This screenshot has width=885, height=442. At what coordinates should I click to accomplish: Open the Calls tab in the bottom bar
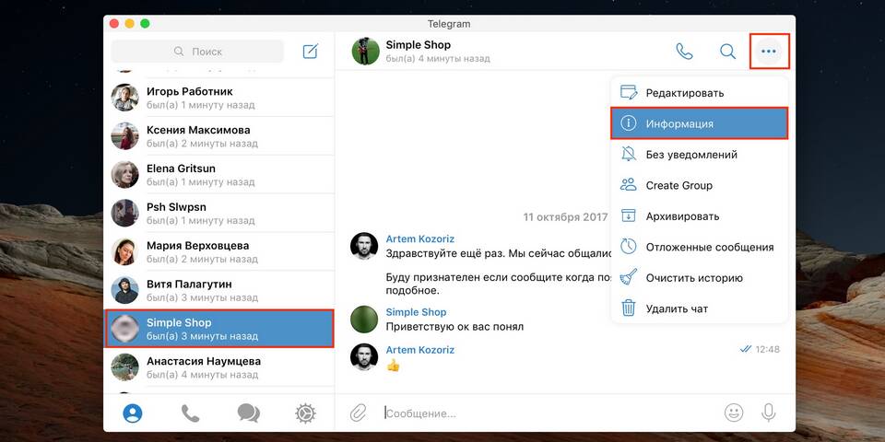point(190,413)
